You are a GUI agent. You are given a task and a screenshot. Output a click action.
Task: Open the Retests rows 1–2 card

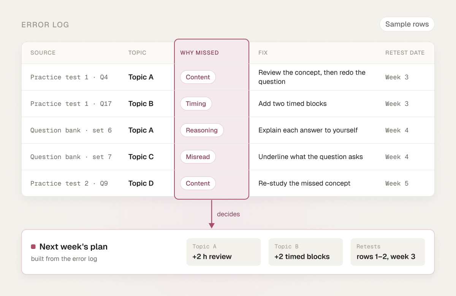tap(388, 252)
